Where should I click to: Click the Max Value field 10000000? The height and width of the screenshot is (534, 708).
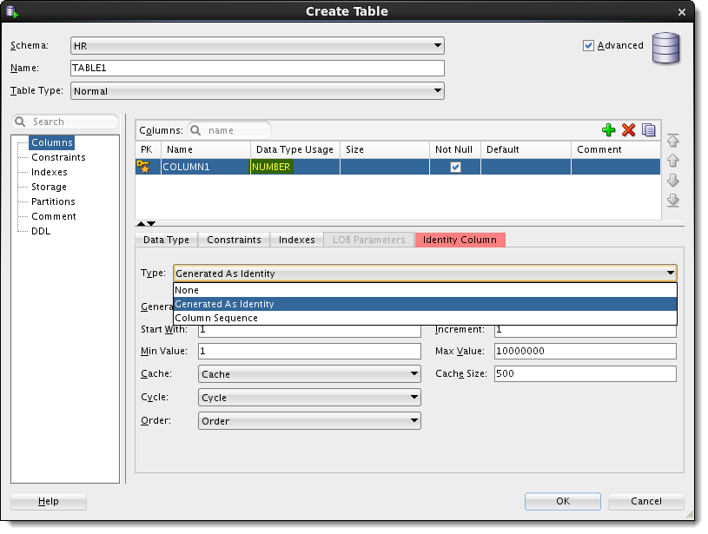tap(586, 351)
